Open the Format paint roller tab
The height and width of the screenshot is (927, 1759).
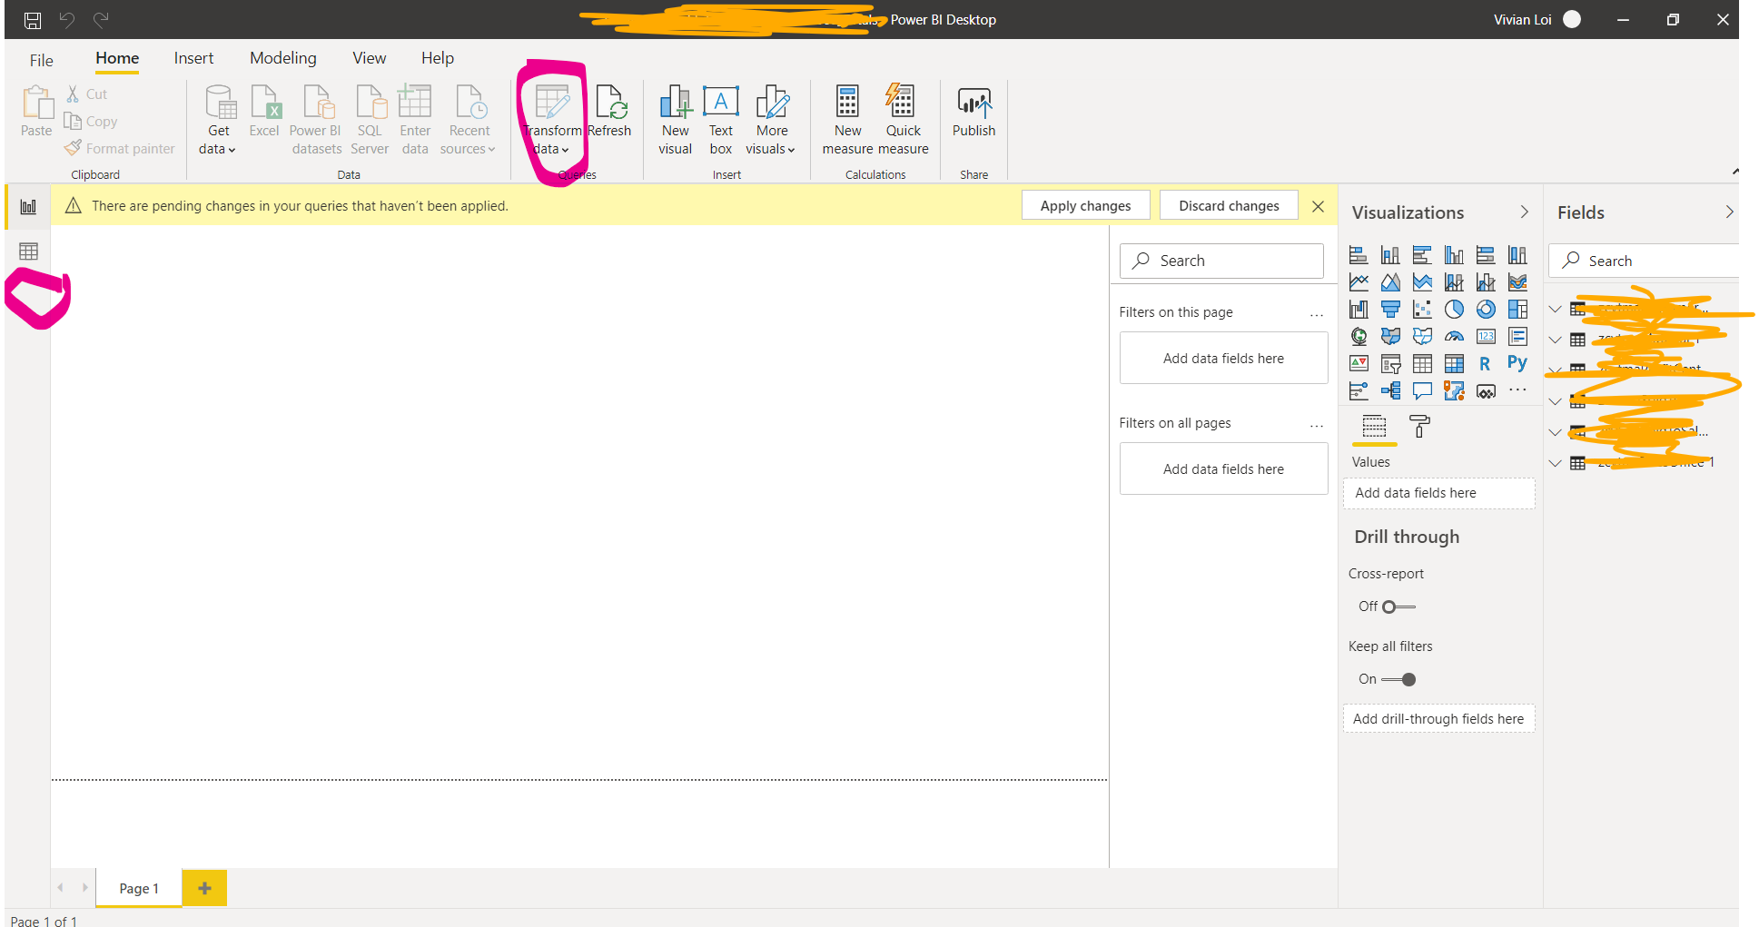(x=1419, y=426)
